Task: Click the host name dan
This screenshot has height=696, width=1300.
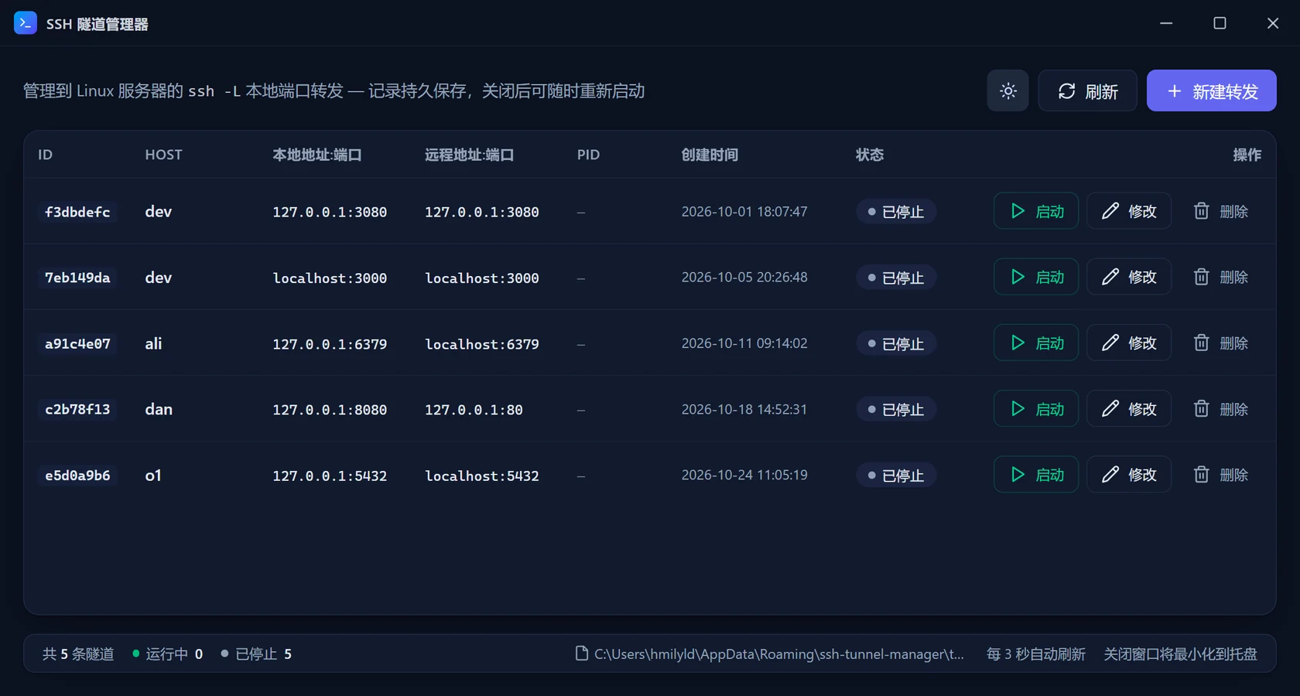Action: click(x=159, y=409)
